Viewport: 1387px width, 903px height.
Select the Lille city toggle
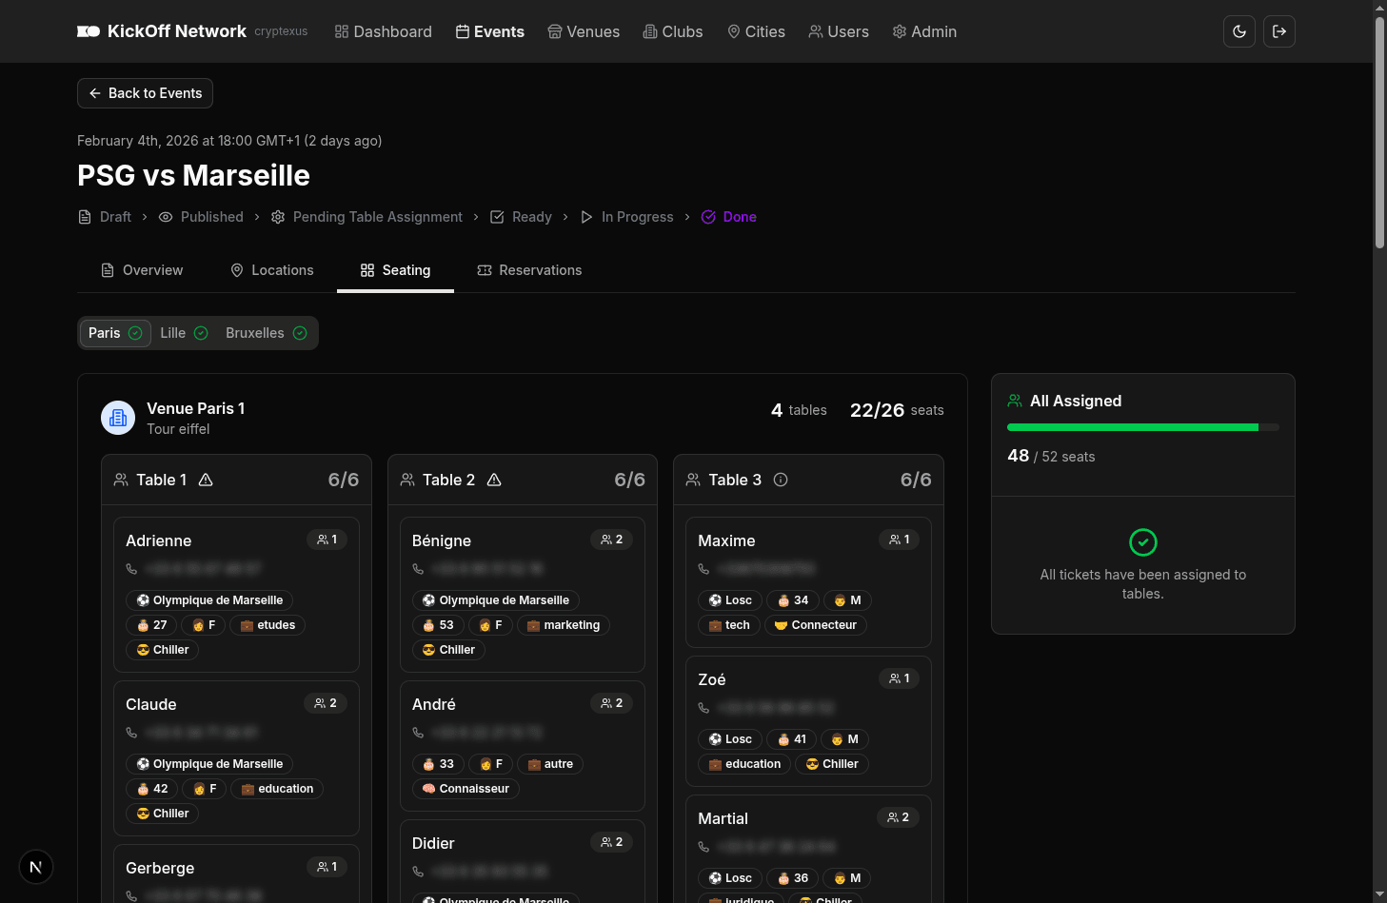coord(184,333)
